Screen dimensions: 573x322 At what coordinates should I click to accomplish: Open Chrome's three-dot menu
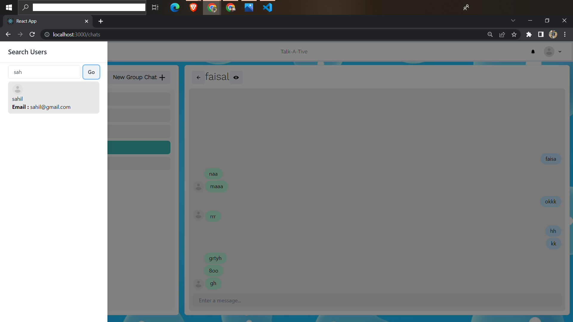pyautogui.click(x=565, y=34)
